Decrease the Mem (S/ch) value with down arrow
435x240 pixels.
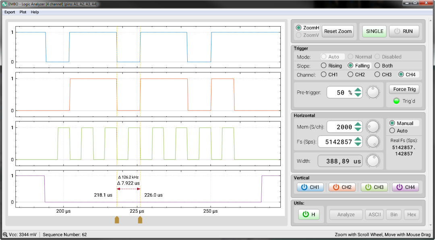point(358,129)
